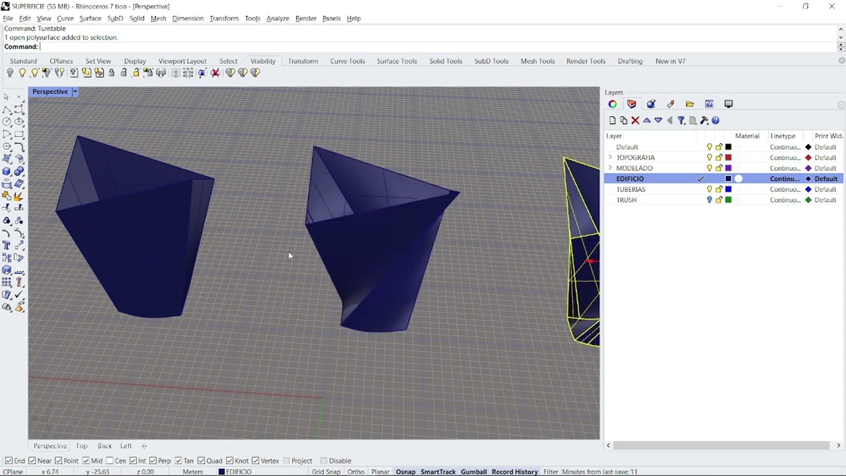Click the new layer icon

click(612, 120)
